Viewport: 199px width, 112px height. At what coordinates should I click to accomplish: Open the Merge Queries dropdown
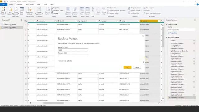[x=134, y=8]
